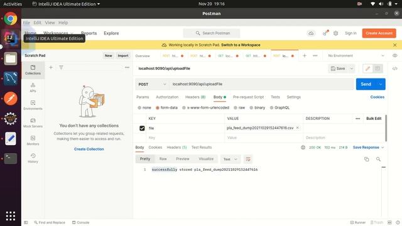Open the code snippet icon
Image resolution: width=402 pixels, height=226 pixels.
click(395, 68)
